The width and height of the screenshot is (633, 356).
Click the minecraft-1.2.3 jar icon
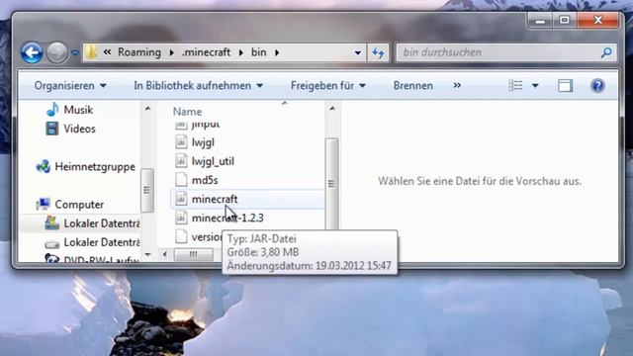181,218
